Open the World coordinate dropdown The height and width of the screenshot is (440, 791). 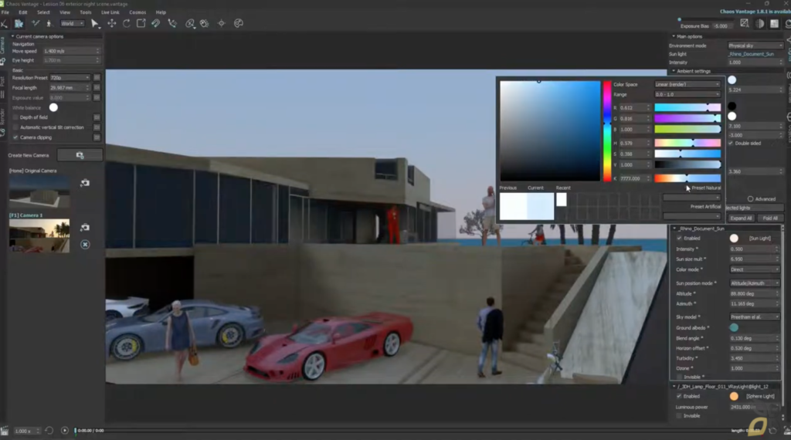pos(72,23)
